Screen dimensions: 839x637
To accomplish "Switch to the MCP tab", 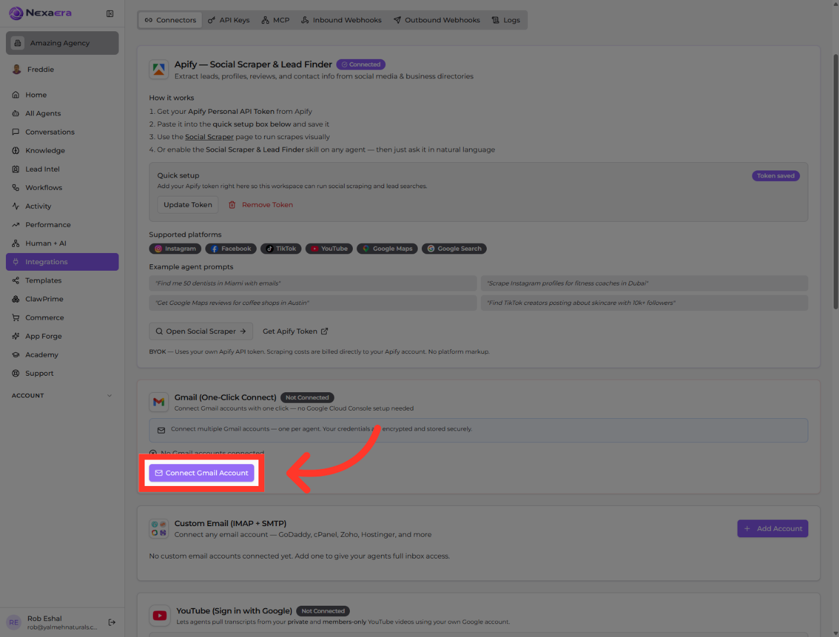I will [x=276, y=20].
